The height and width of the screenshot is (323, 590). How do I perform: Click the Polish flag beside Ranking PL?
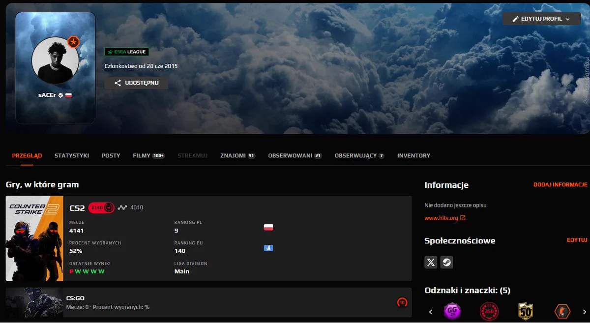point(268,227)
